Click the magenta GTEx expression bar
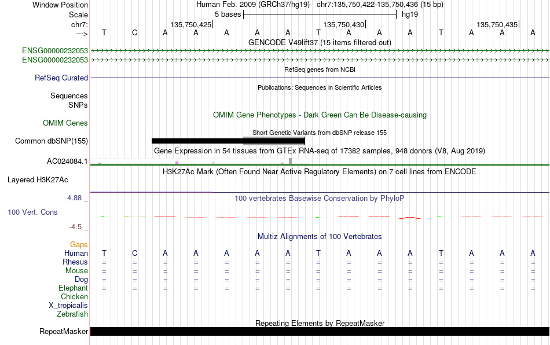550x345 pixels. [x=177, y=163]
